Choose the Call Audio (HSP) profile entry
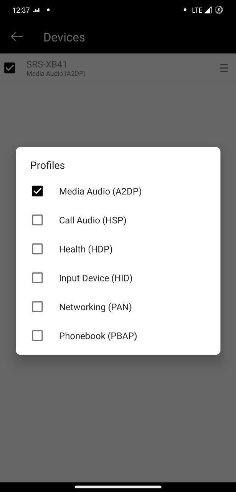 coord(92,220)
